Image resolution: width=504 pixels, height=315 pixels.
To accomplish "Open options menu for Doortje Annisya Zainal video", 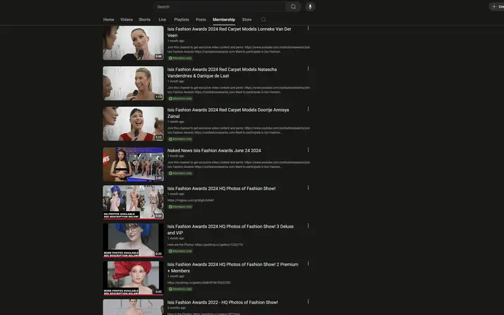I will tap(308, 109).
